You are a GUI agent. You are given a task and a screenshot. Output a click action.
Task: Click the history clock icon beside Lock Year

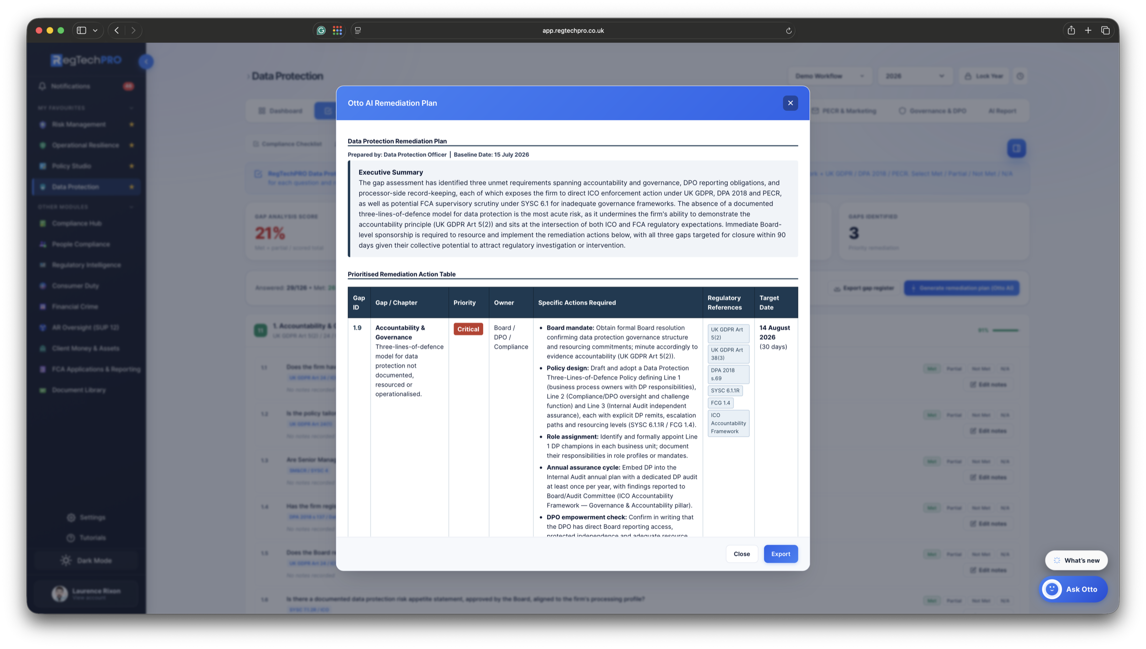1020,76
